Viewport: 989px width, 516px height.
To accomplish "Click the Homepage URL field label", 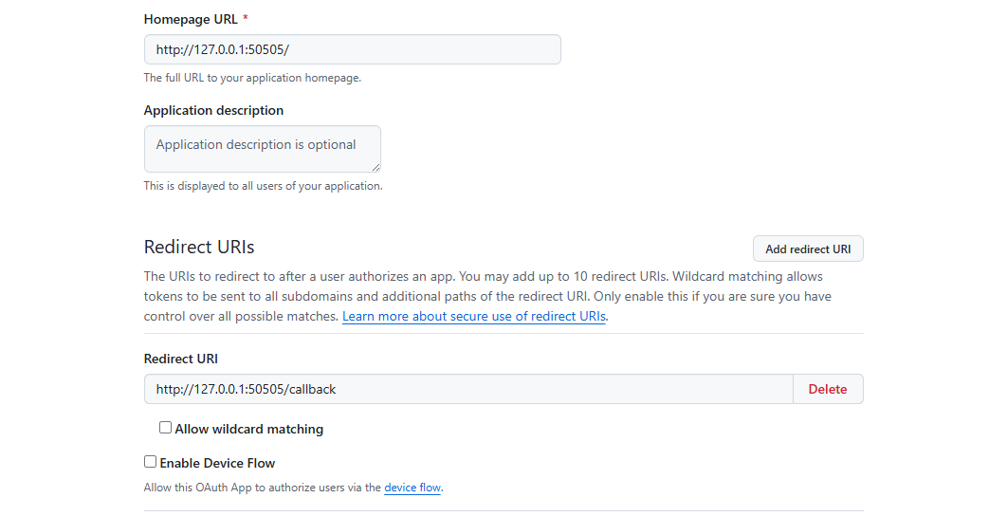I will pyautogui.click(x=191, y=20).
